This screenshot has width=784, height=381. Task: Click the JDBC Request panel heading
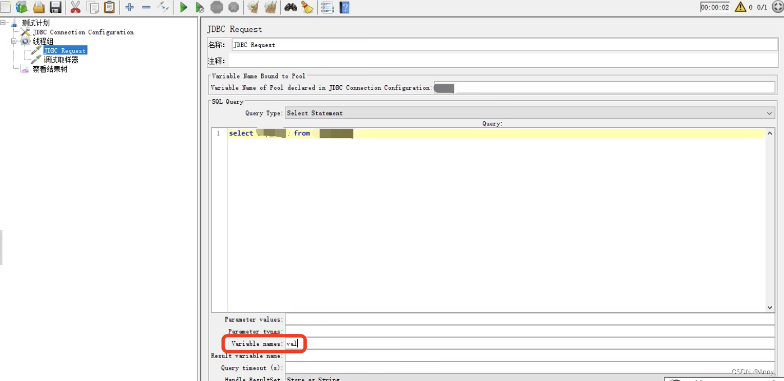tap(234, 29)
